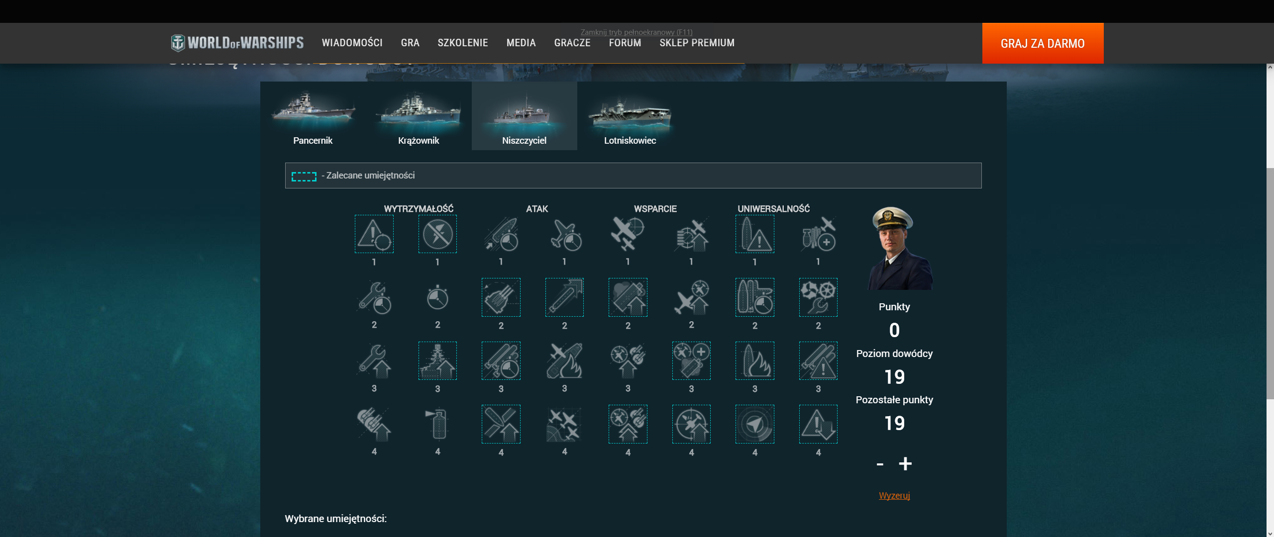Pick the torpedo acceleration arrow skill
The height and width of the screenshot is (537, 1274).
[x=564, y=297]
